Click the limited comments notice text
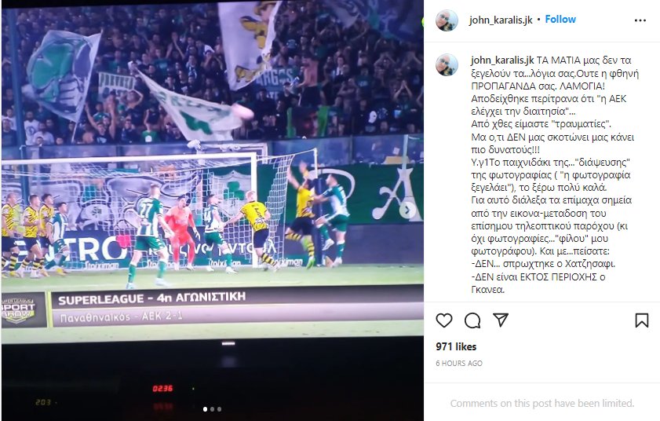 click(542, 403)
